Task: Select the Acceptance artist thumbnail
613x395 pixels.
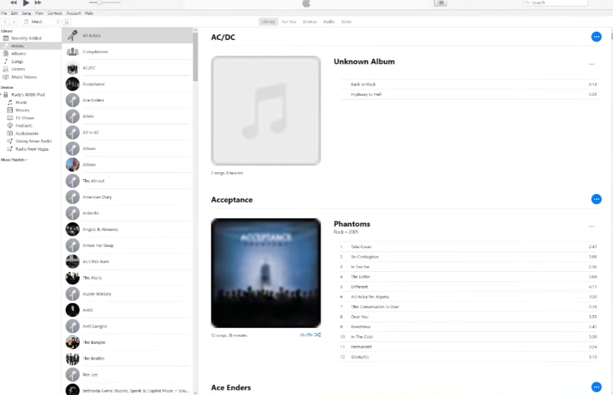Action: click(72, 84)
